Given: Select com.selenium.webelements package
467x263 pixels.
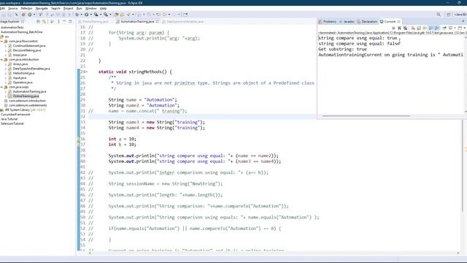Looking at the screenshot, I should click(x=28, y=105).
